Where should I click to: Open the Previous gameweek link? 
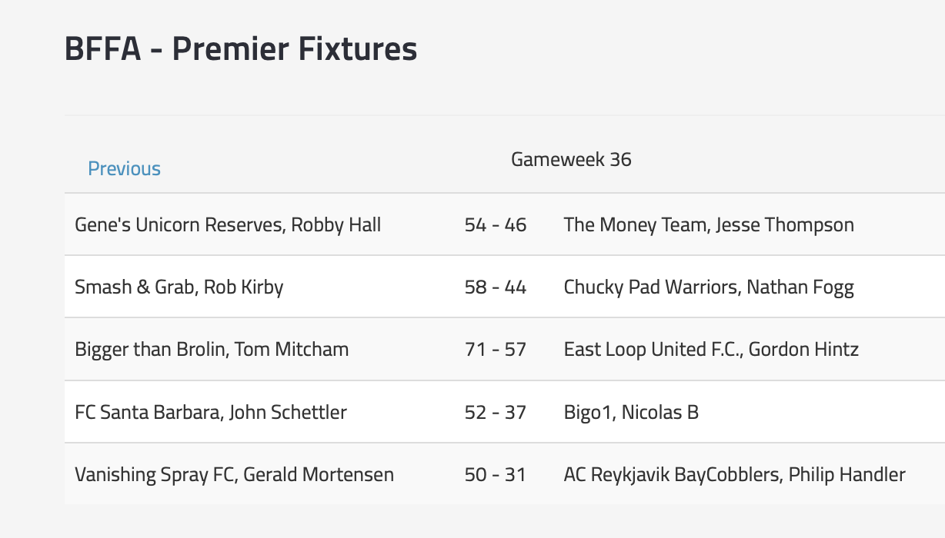(x=124, y=168)
